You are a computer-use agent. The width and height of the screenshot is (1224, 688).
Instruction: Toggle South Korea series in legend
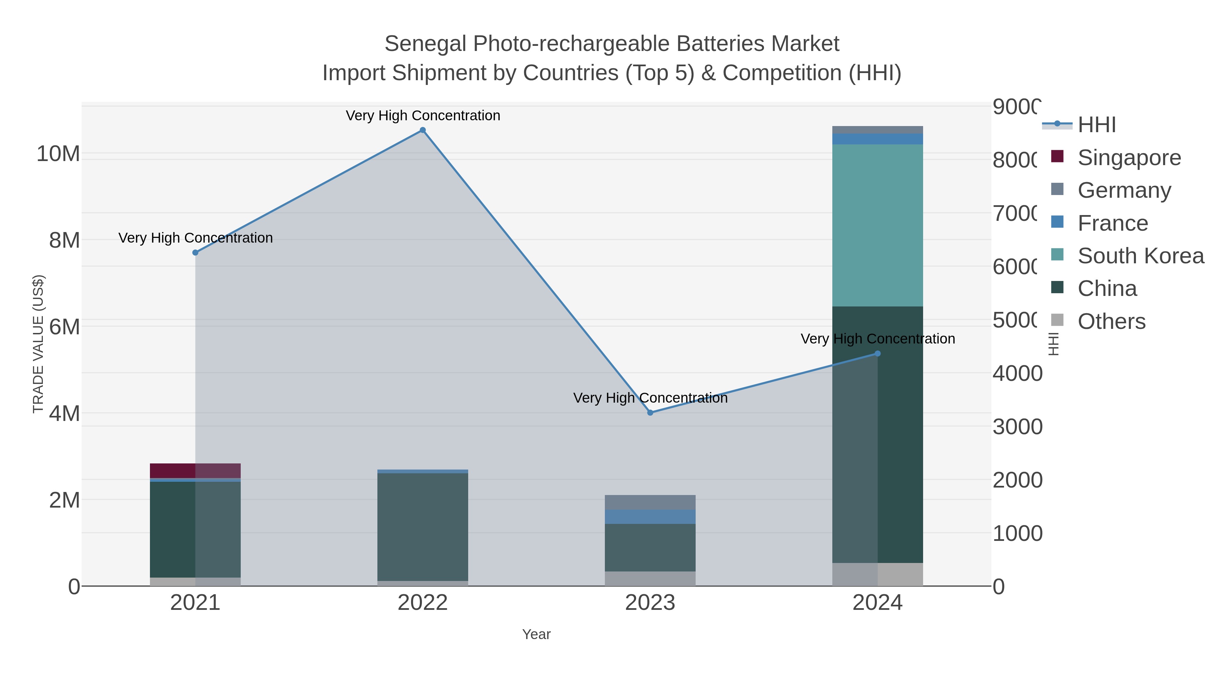pyautogui.click(x=1127, y=255)
